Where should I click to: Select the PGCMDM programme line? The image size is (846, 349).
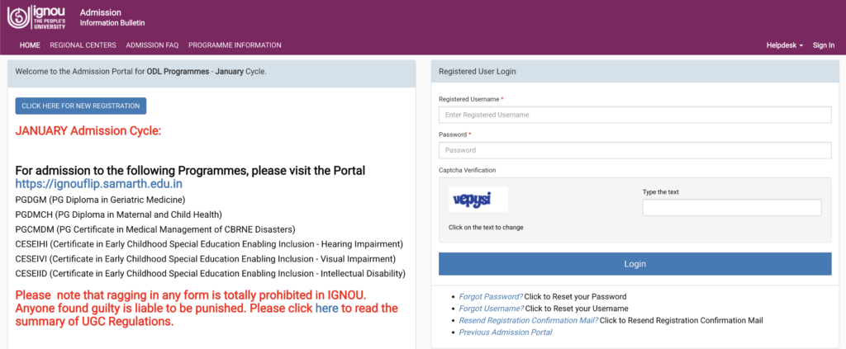coord(155,229)
